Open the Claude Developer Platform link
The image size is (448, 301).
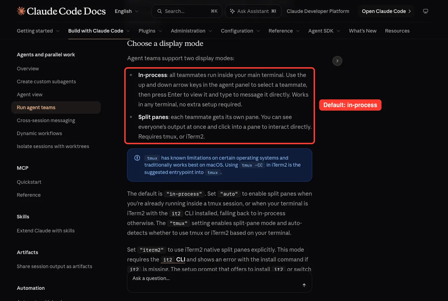tap(318, 11)
